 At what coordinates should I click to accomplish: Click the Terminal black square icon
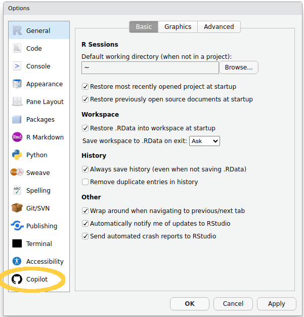click(x=17, y=243)
